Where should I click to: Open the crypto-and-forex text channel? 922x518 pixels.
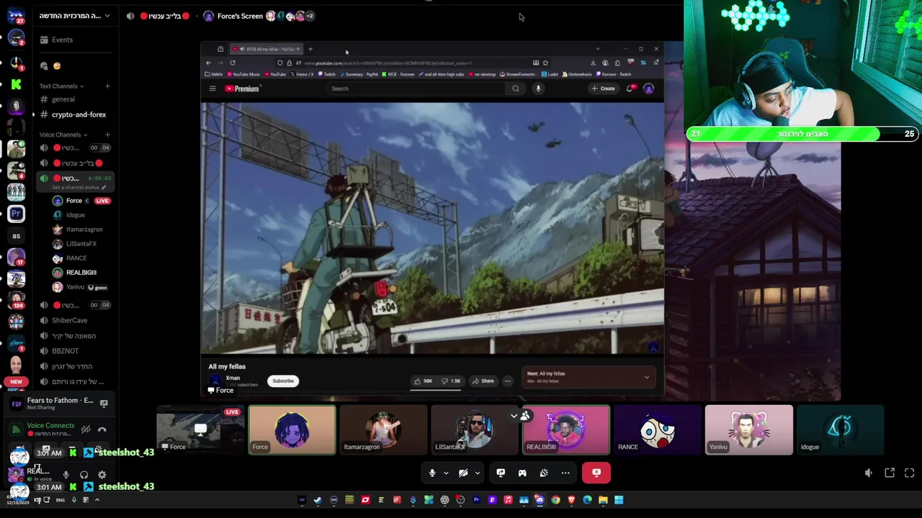pos(75,114)
